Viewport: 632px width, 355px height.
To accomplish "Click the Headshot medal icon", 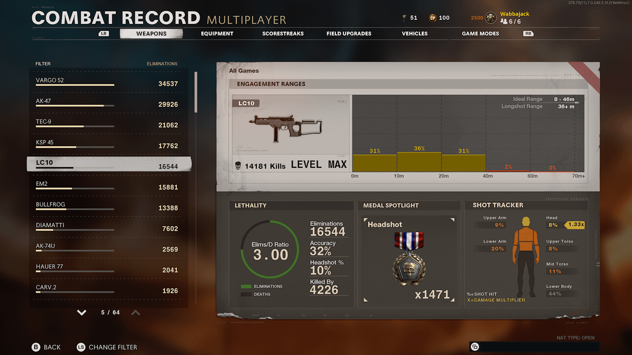I will coord(408,259).
